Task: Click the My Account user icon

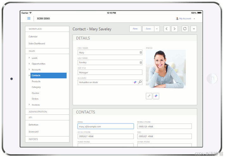Action: click(x=177, y=19)
